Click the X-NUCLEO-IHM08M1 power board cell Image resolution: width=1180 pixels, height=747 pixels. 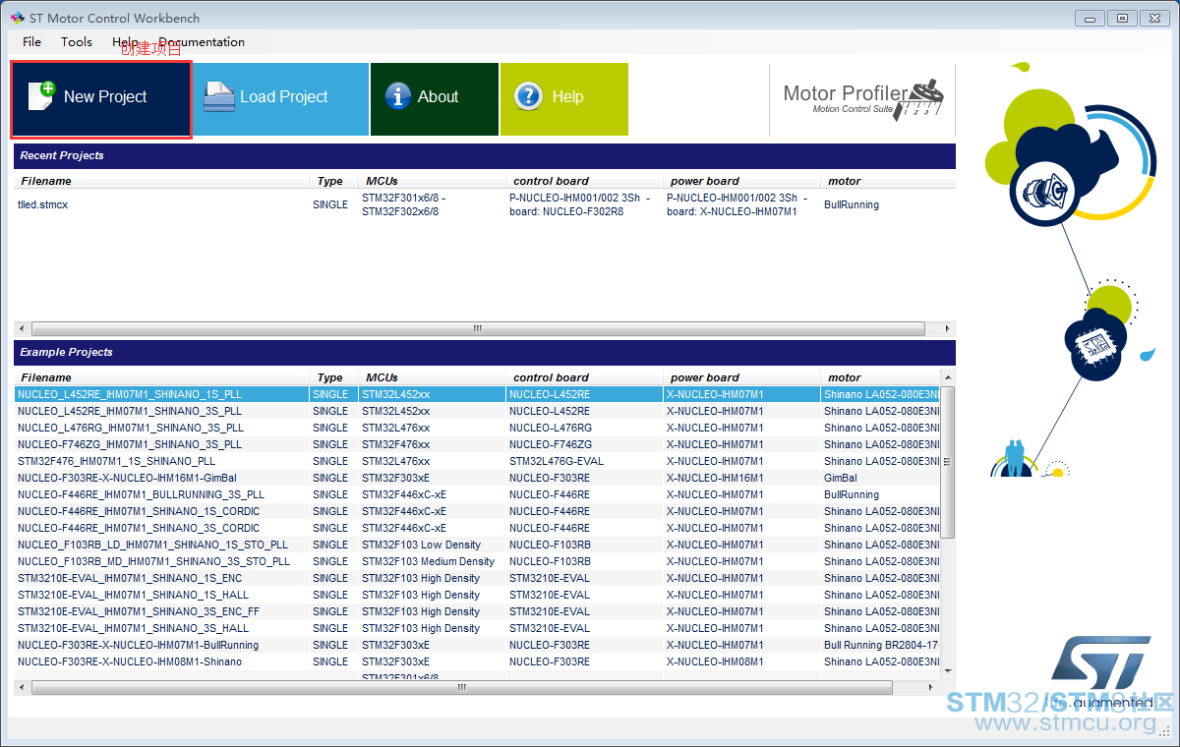(715, 661)
